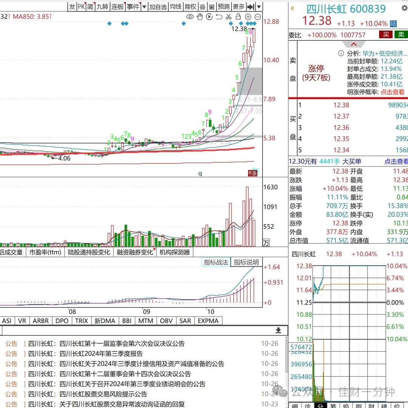Zoom out with the minus circle icon
Viewport: 408px width, 408px height.
258,17
